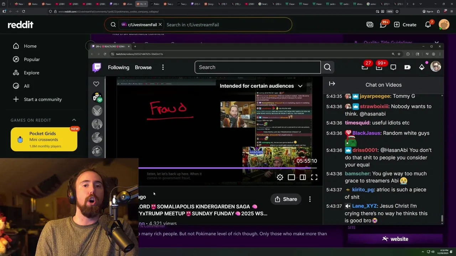Open the Twitch three-dot more menu
The width and height of the screenshot is (456, 256).
pyautogui.click(x=163, y=67)
